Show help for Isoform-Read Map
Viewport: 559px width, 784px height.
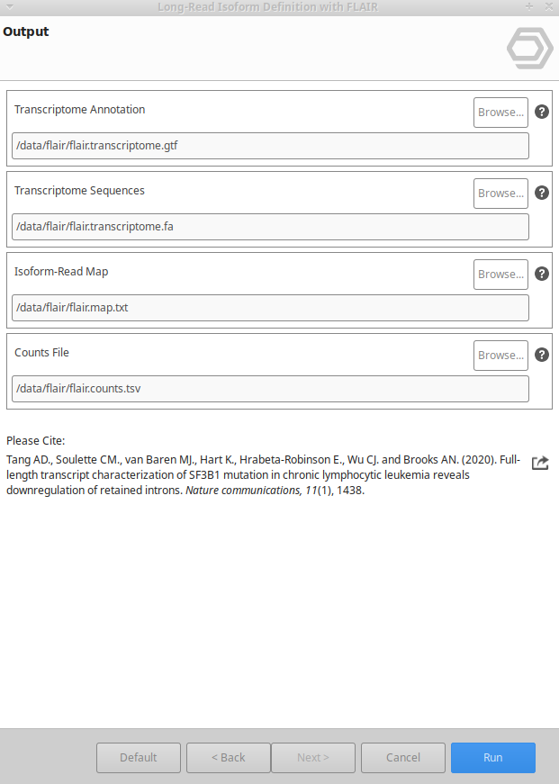[542, 274]
